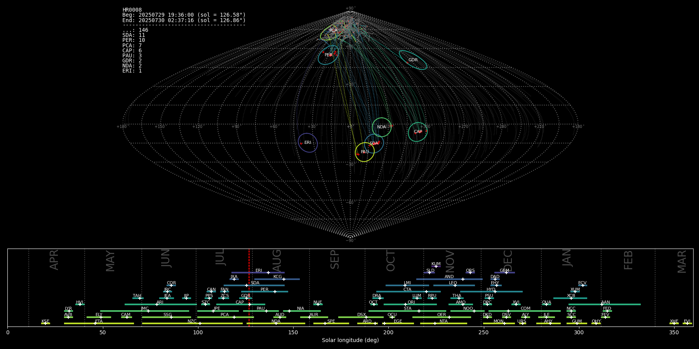Select the URS shower bar in timeline
Image resolution: width=699 pixels, height=349 pixels.
coord(523,323)
